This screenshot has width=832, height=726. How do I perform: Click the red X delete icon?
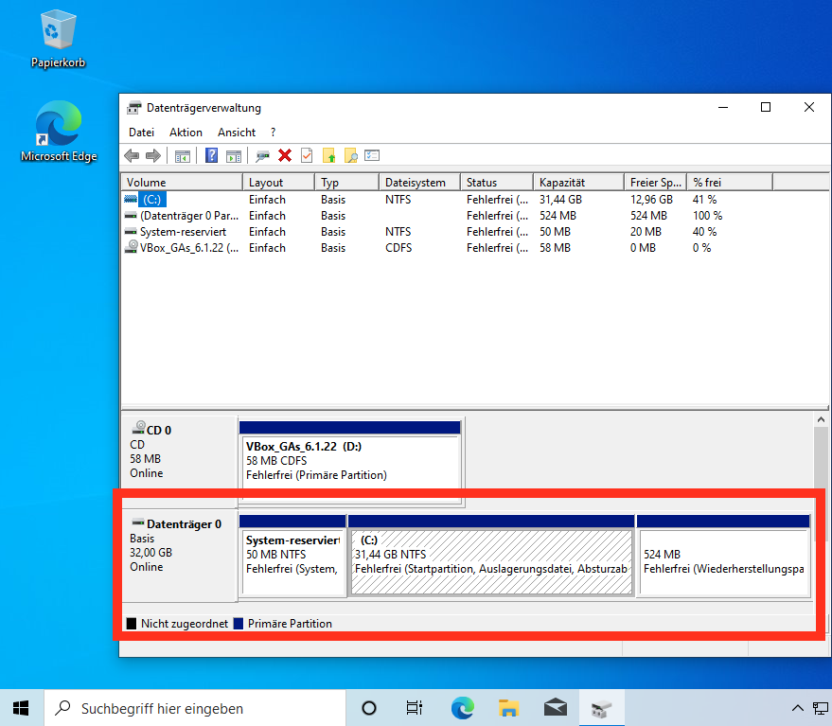click(x=285, y=155)
